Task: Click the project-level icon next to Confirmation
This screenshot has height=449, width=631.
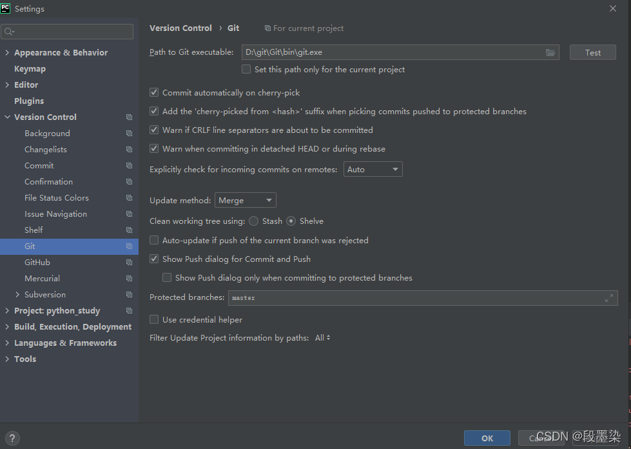Action: point(129,182)
